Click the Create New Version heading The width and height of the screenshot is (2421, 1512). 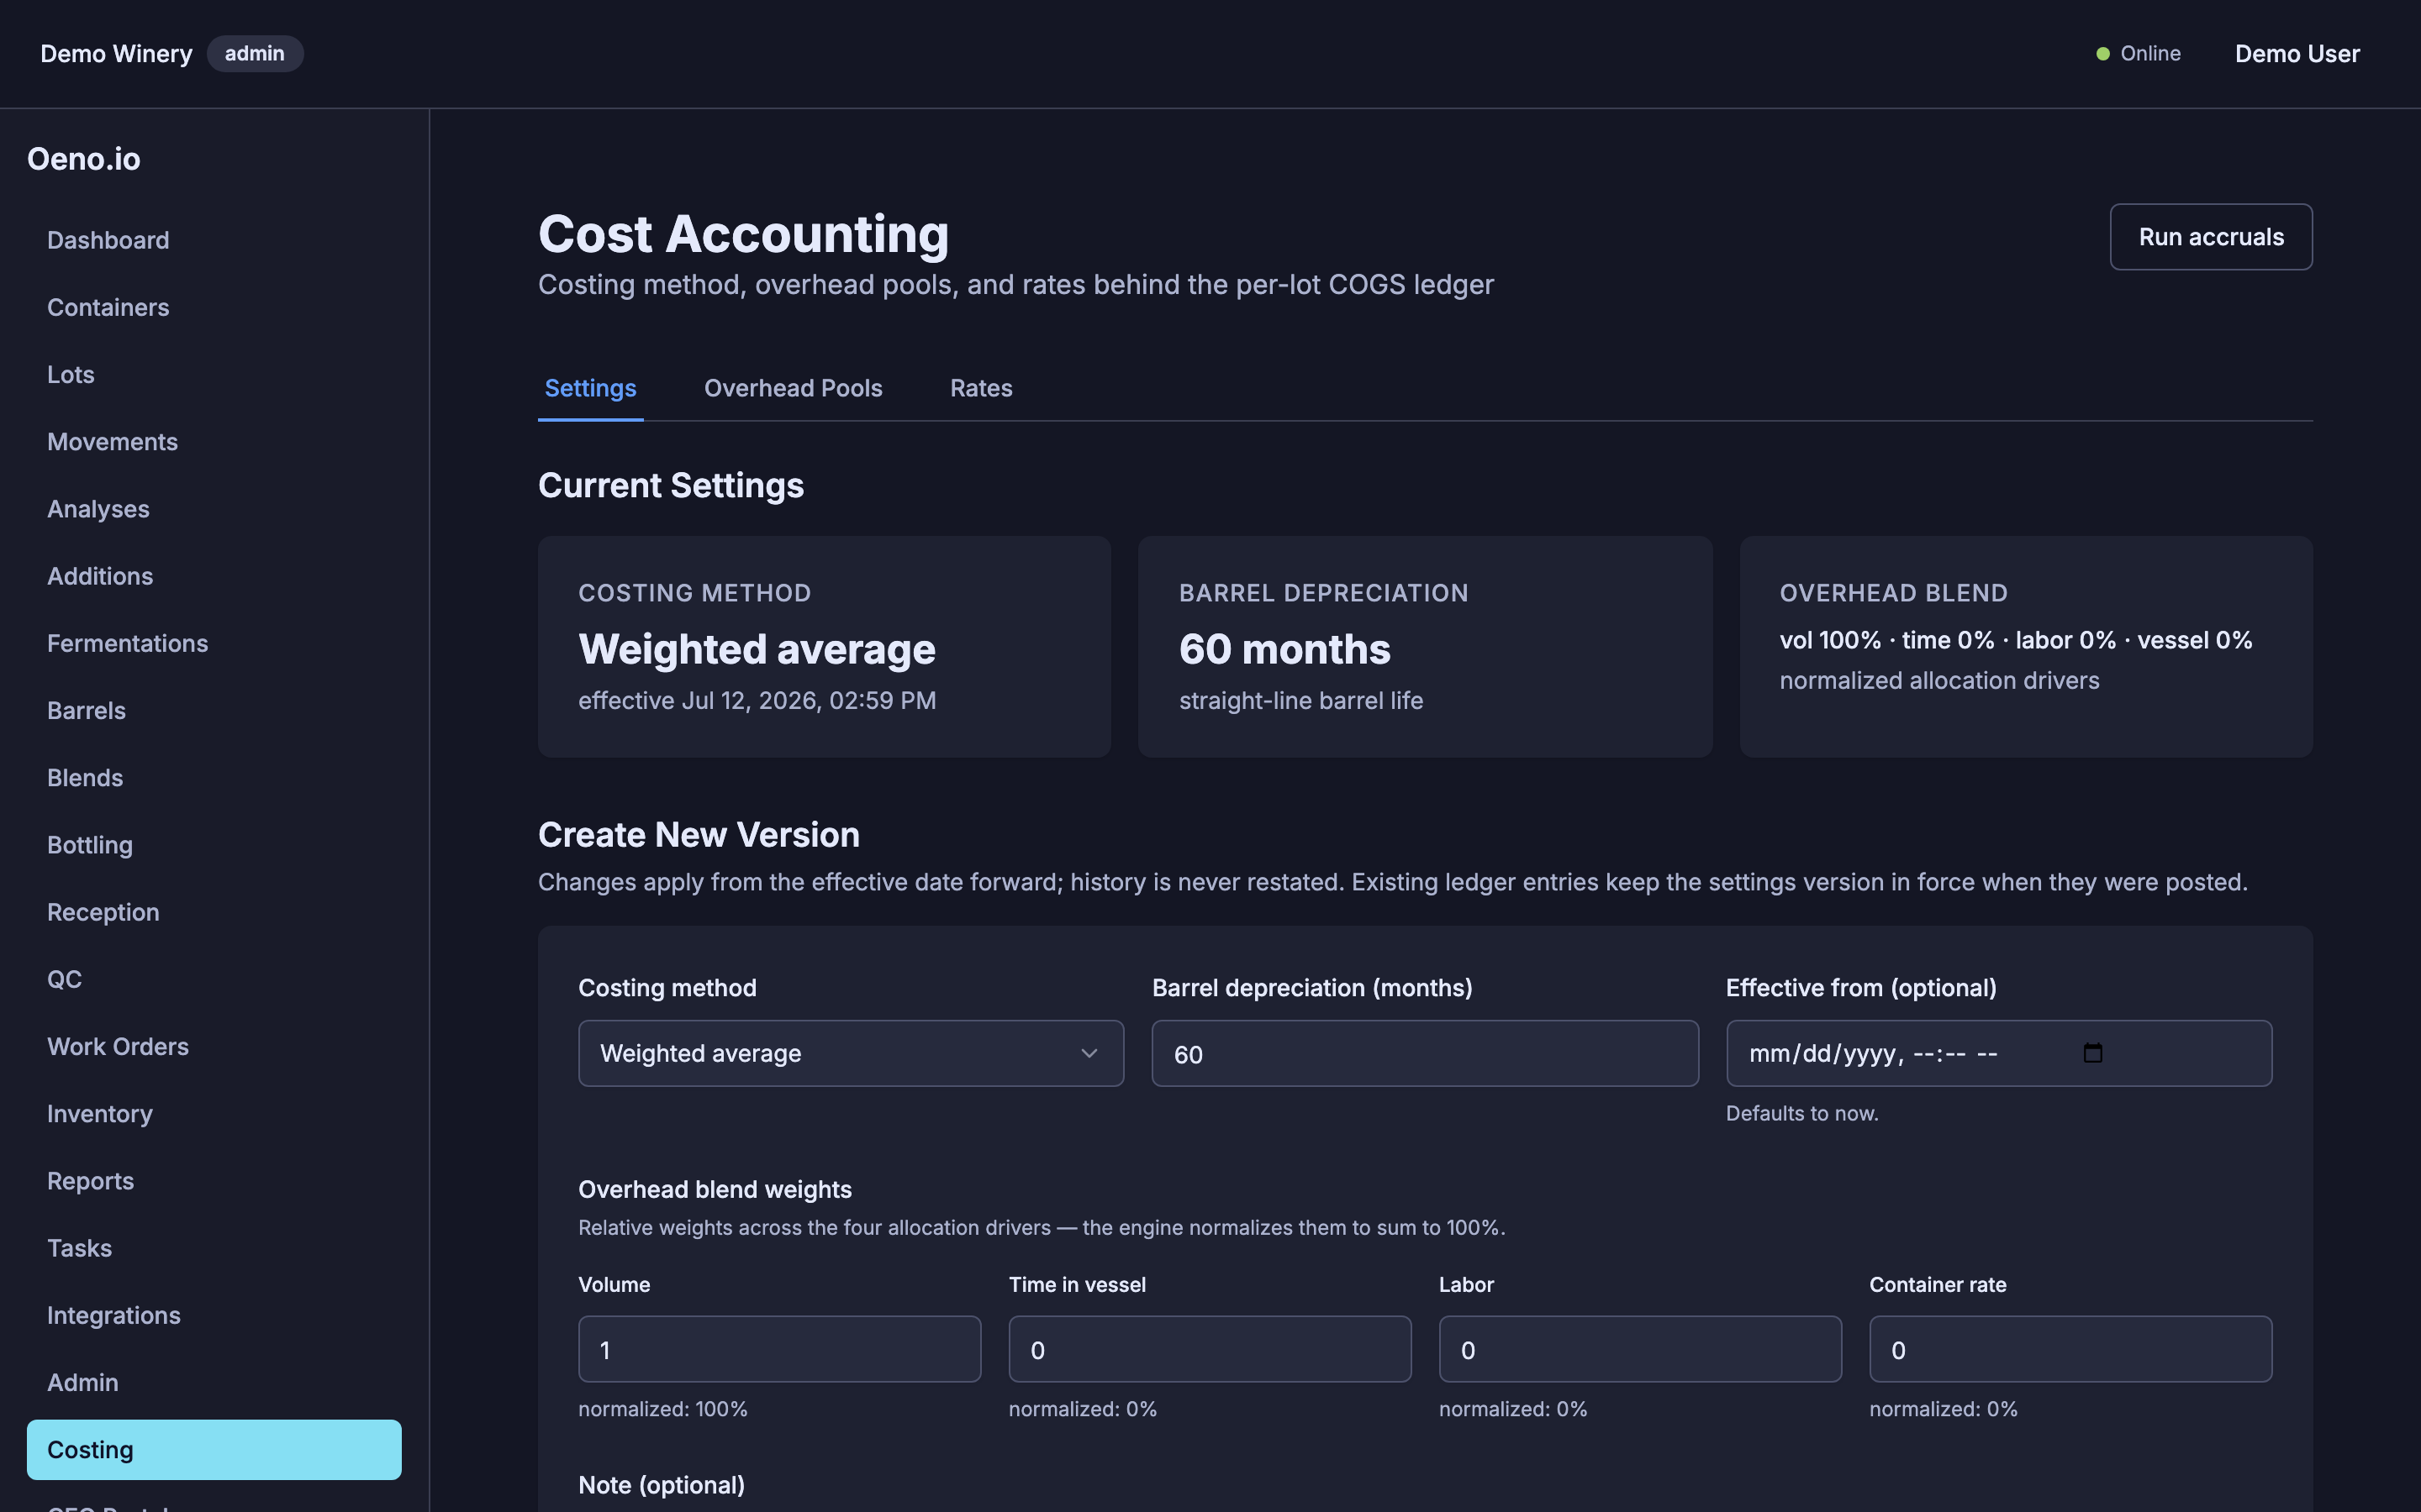point(699,835)
